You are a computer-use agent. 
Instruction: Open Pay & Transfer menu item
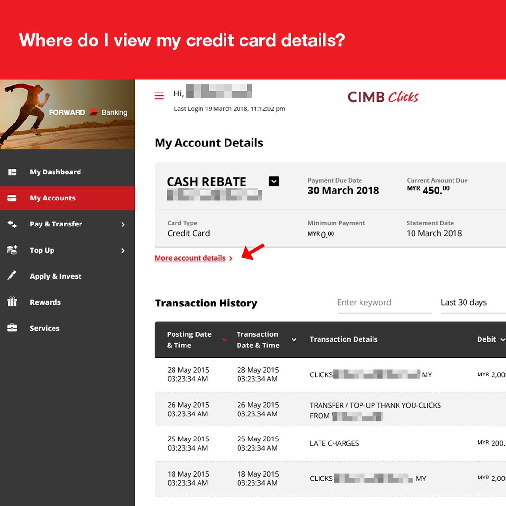(67, 224)
